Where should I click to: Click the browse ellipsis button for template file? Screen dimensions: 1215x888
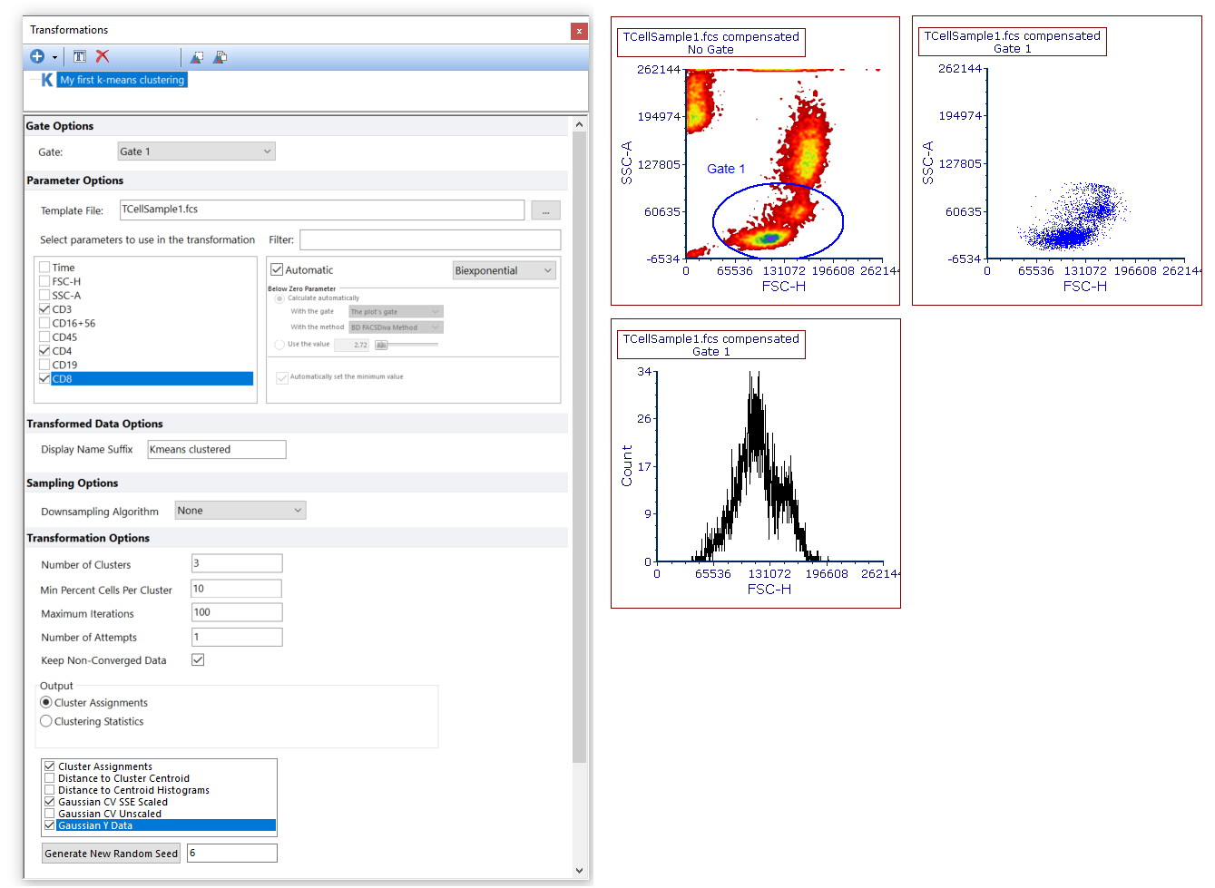pyautogui.click(x=545, y=210)
